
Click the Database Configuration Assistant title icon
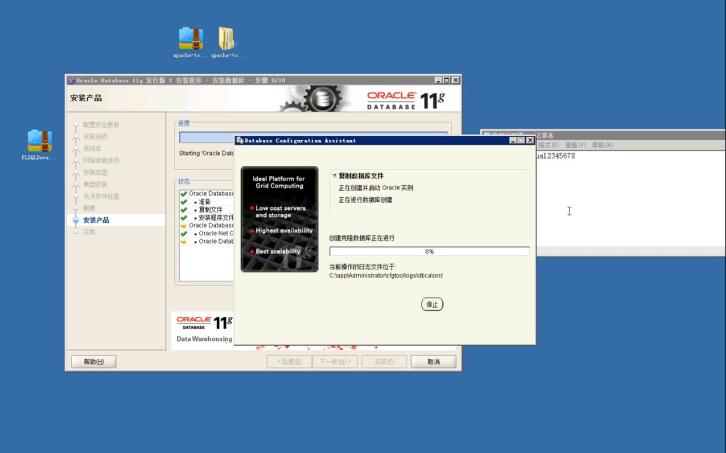pos(240,140)
